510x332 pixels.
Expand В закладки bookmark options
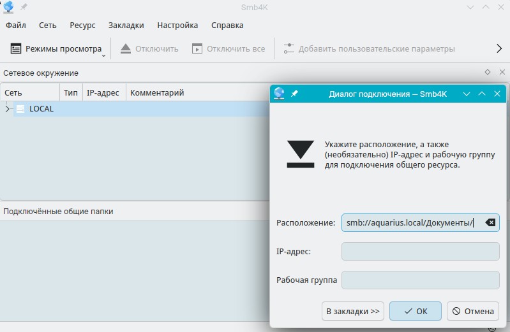(353, 311)
